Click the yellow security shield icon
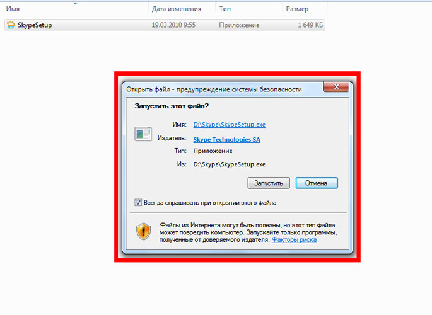The image size is (432, 315). coord(144,231)
